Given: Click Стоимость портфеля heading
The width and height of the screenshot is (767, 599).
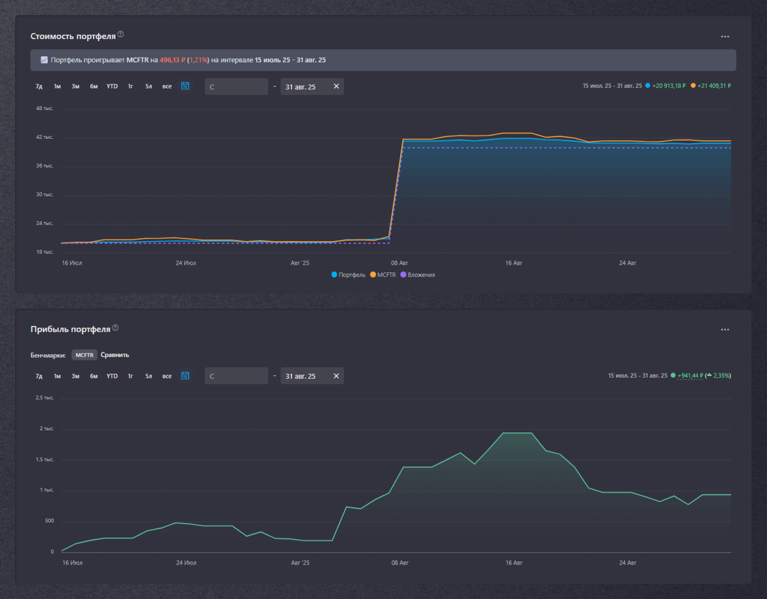Looking at the screenshot, I should [x=73, y=36].
